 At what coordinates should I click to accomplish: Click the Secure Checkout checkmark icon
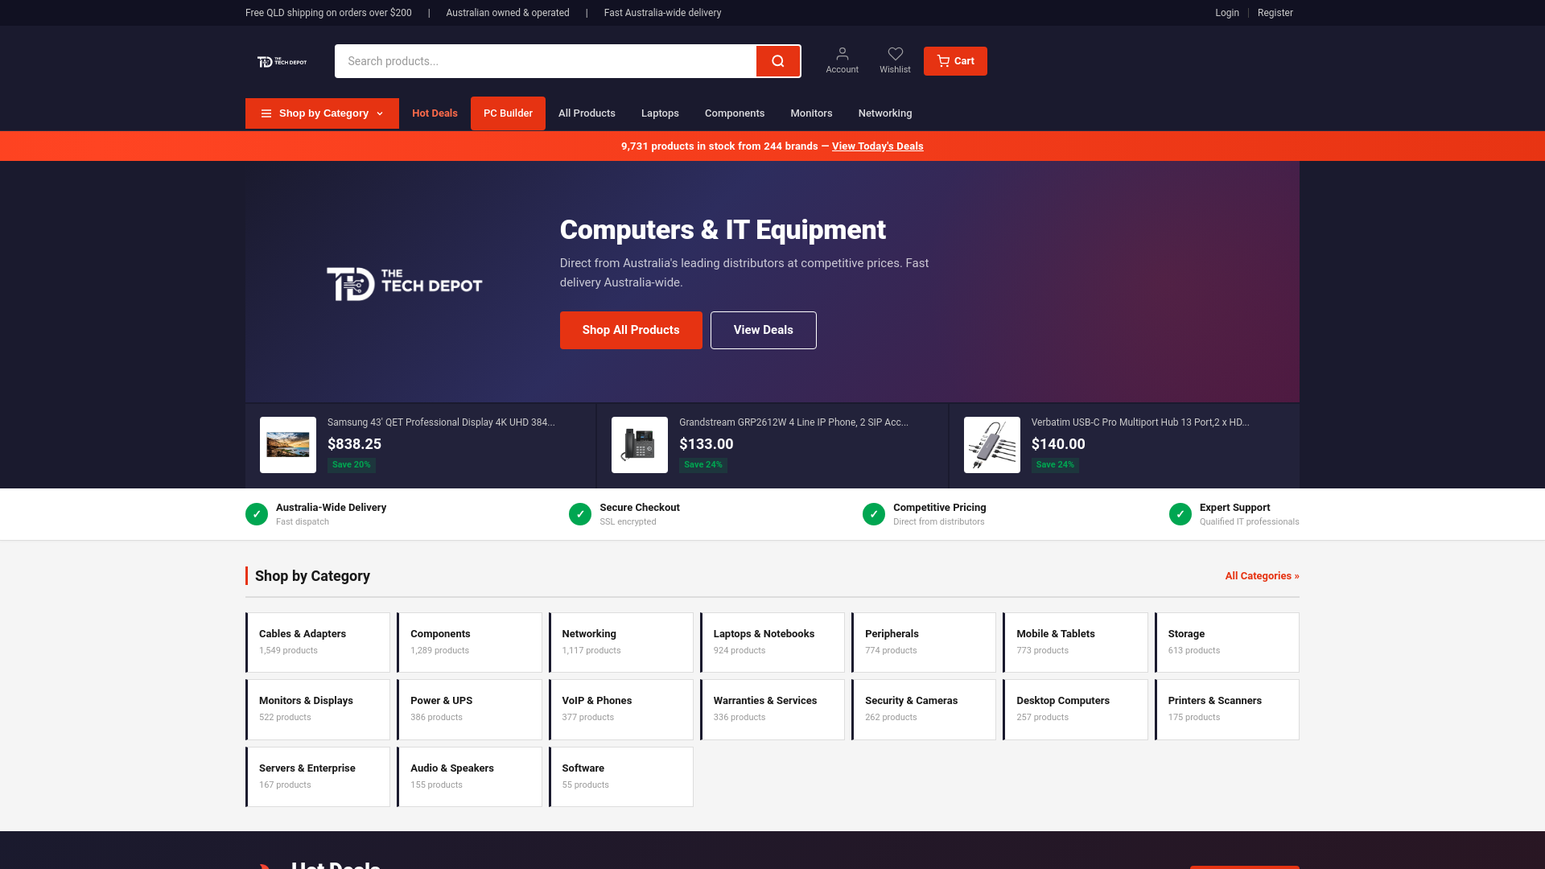(580, 514)
